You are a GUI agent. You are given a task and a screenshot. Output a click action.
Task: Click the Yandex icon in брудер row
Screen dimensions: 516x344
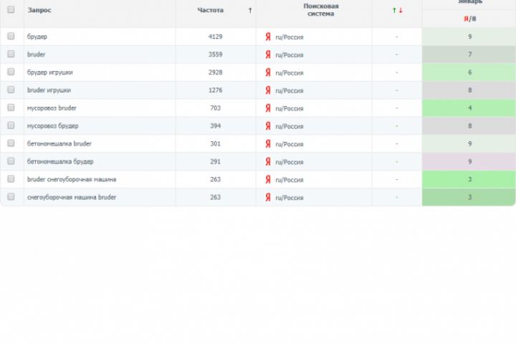coord(268,37)
